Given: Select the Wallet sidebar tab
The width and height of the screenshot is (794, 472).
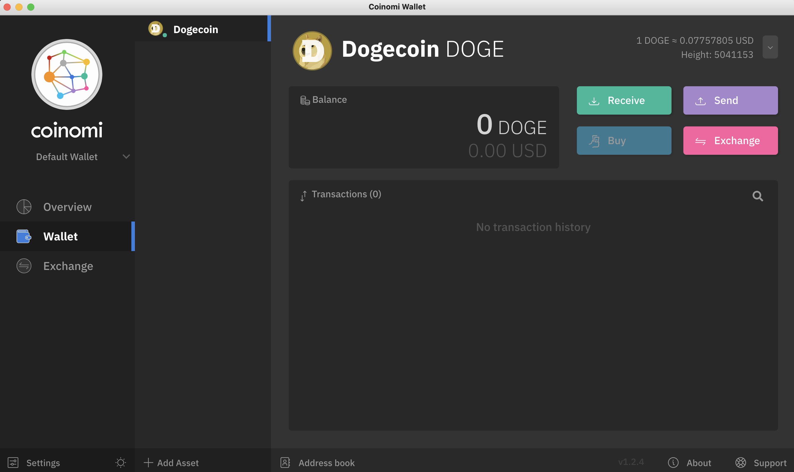Looking at the screenshot, I should point(61,236).
